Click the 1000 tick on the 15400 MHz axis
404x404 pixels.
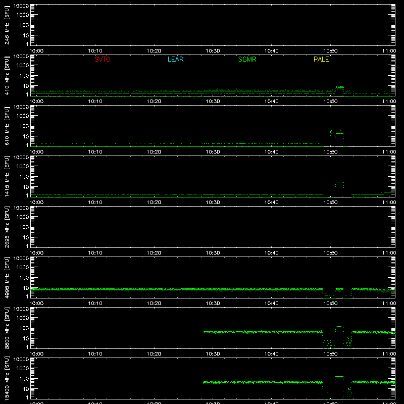[23, 369]
